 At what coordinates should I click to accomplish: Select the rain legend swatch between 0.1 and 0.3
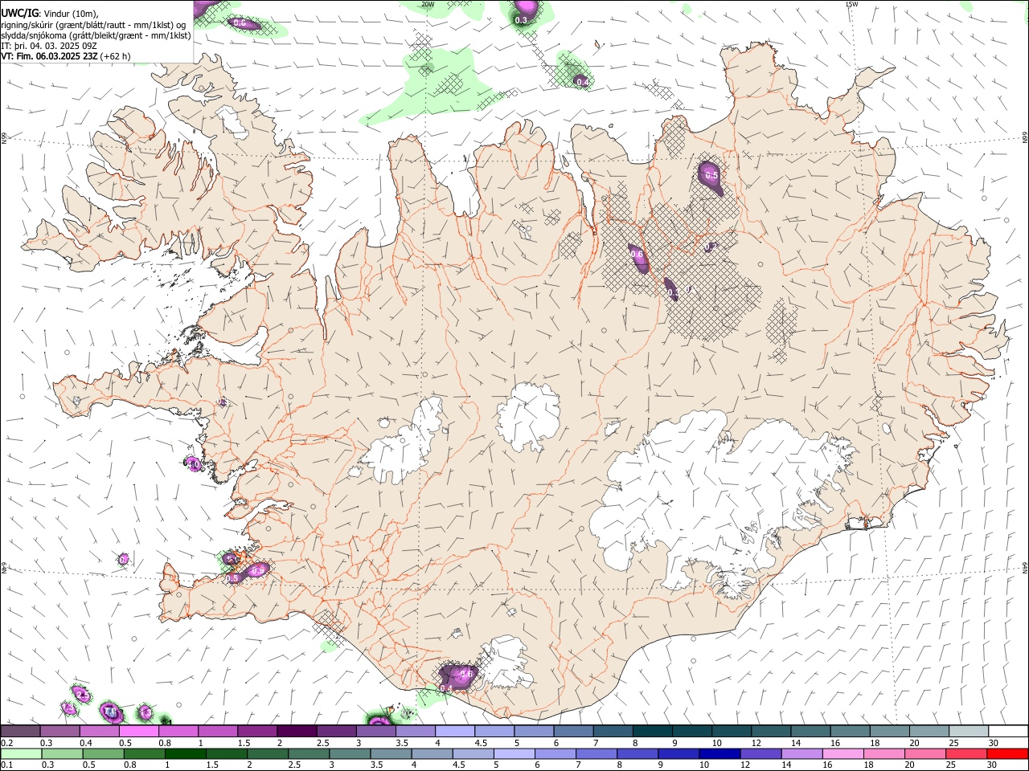click(21, 753)
